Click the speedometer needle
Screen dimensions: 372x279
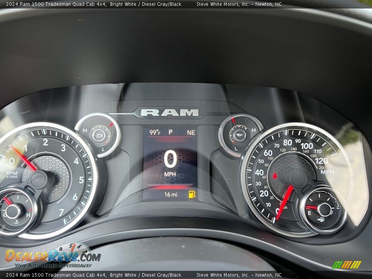(285, 202)
